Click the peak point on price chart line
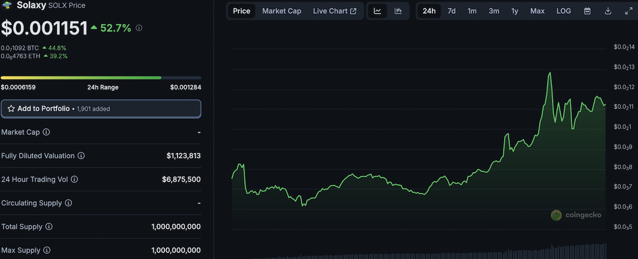Screen dimensions: 638x259 pos(549,73)
